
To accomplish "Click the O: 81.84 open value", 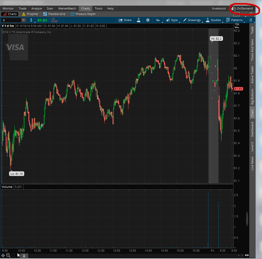I will (50, 26).
